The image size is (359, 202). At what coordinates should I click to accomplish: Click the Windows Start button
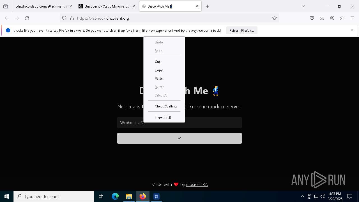click(x=7, y=196)
